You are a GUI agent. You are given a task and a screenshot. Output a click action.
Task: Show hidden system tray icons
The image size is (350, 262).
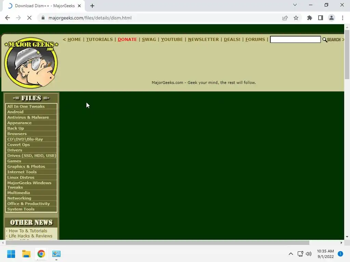pyautogui.click(x=291, y=254)
